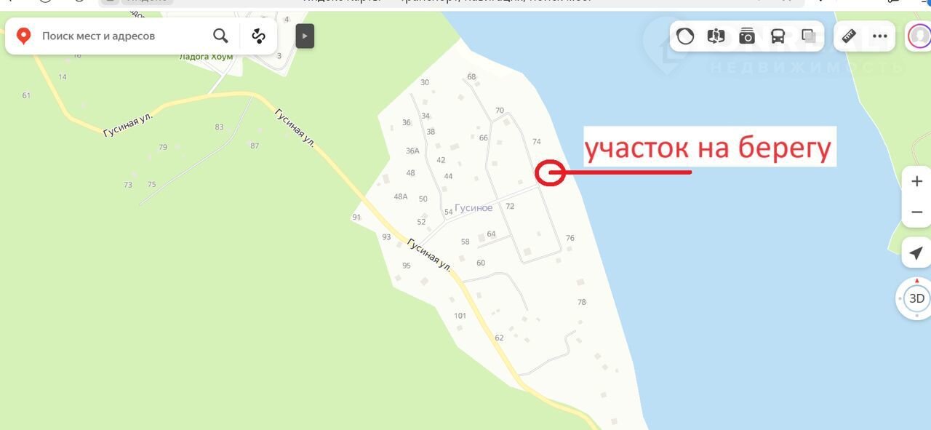Zoom out with the minus button
Viewport: 931px width, 430px height.
[916, 213]
